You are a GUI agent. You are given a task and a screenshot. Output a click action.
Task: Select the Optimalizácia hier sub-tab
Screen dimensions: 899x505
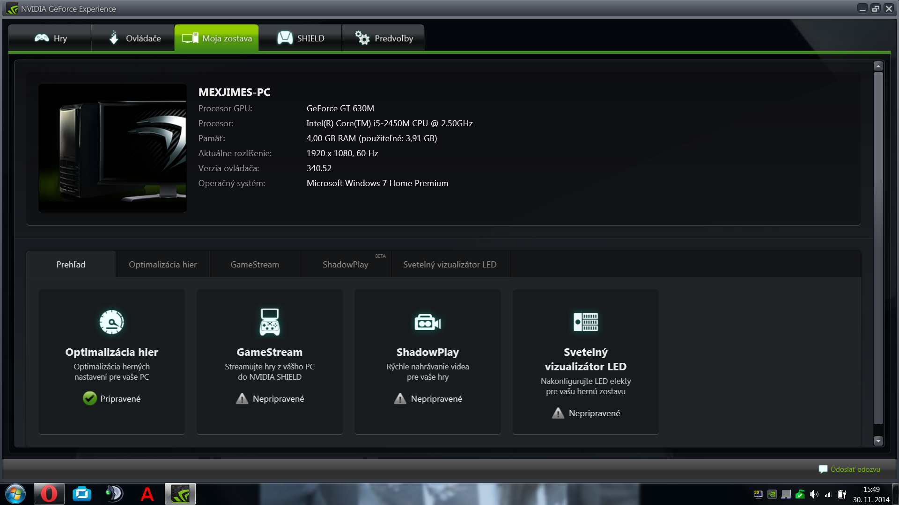[162, 265]
